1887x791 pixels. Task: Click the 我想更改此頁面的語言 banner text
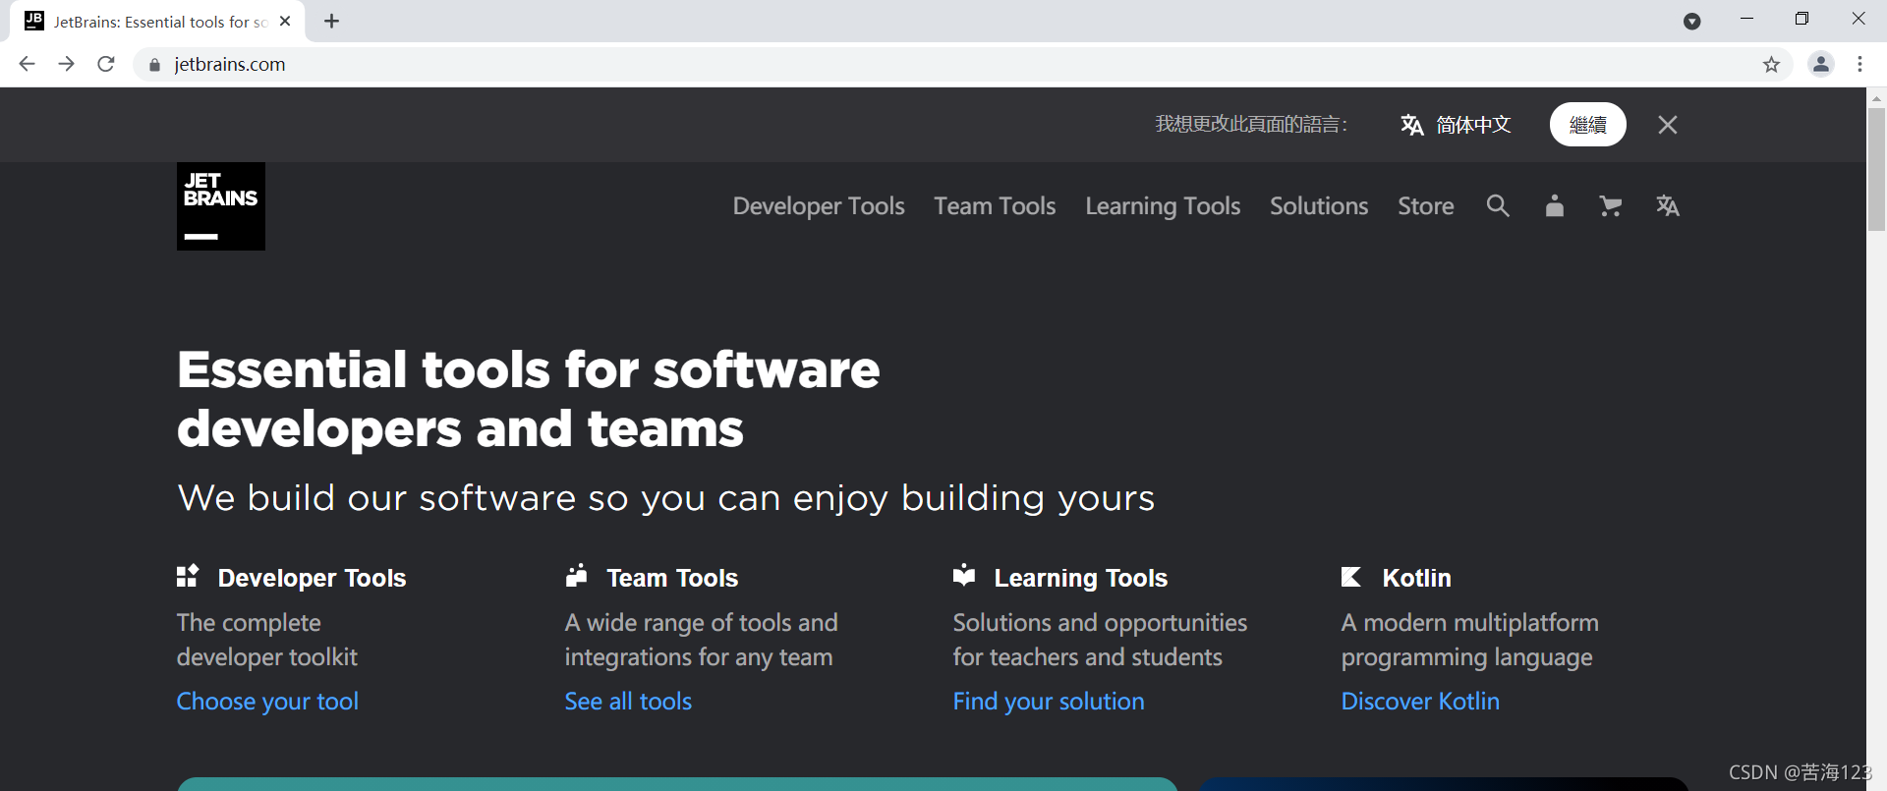1251,125
